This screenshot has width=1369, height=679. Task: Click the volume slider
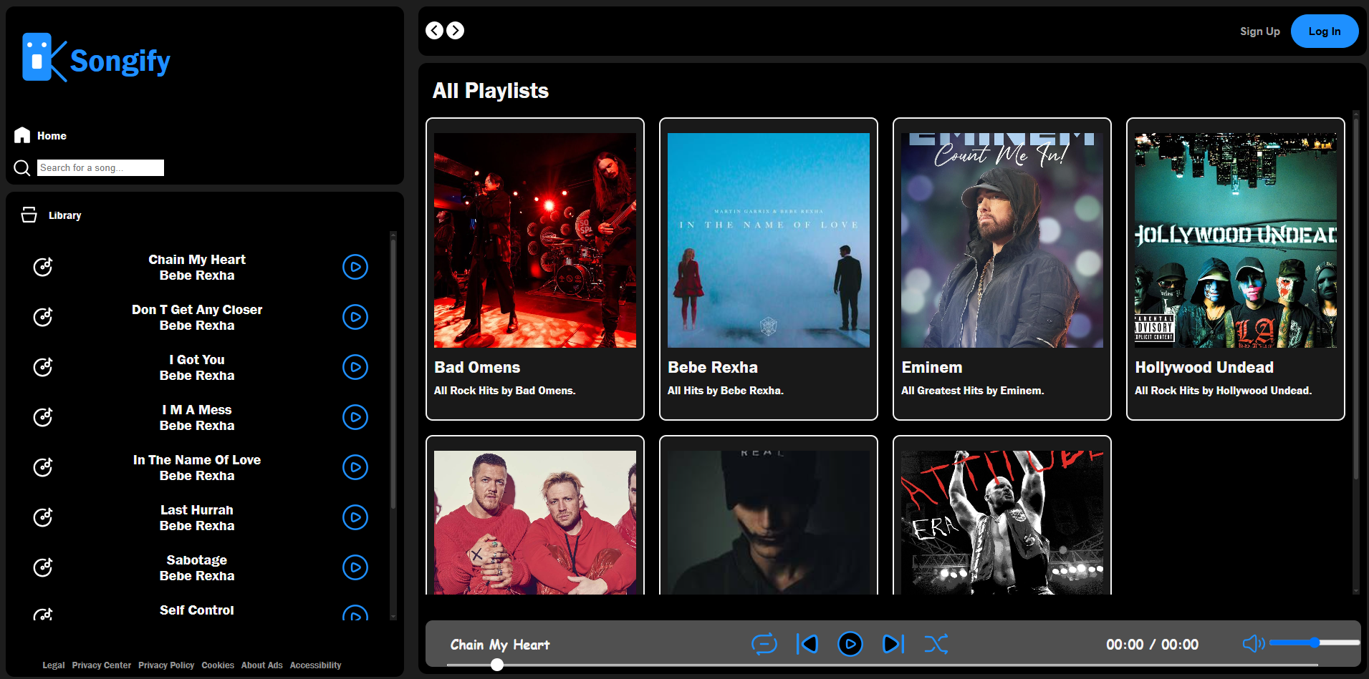pos(1314,643)
